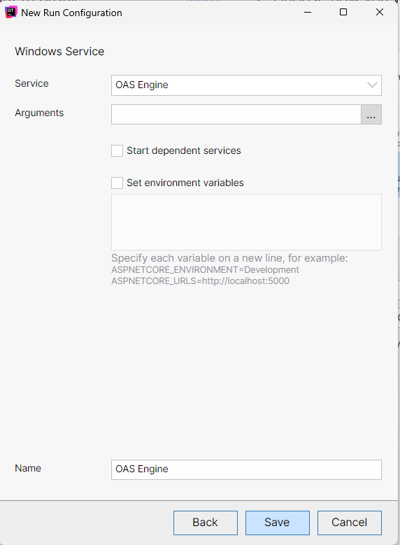Go Back to the previous step
Image resolution: width=400 pixels, height=545 pixels.
[206, 523]
